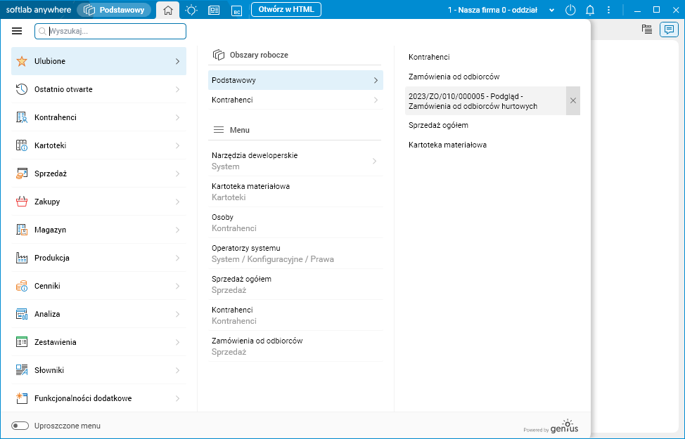Click the Słowniki sidebar icon
Screen dimensions: 685x439
[21, 370]
